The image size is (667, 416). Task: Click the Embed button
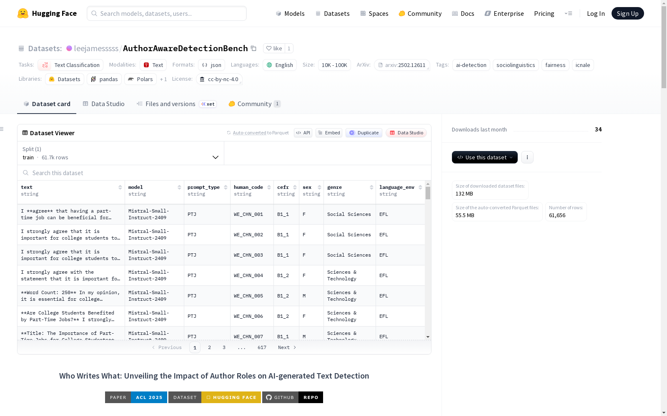point(329,133)
